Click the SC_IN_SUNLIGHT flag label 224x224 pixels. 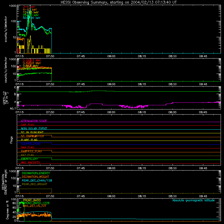point(32,132)
